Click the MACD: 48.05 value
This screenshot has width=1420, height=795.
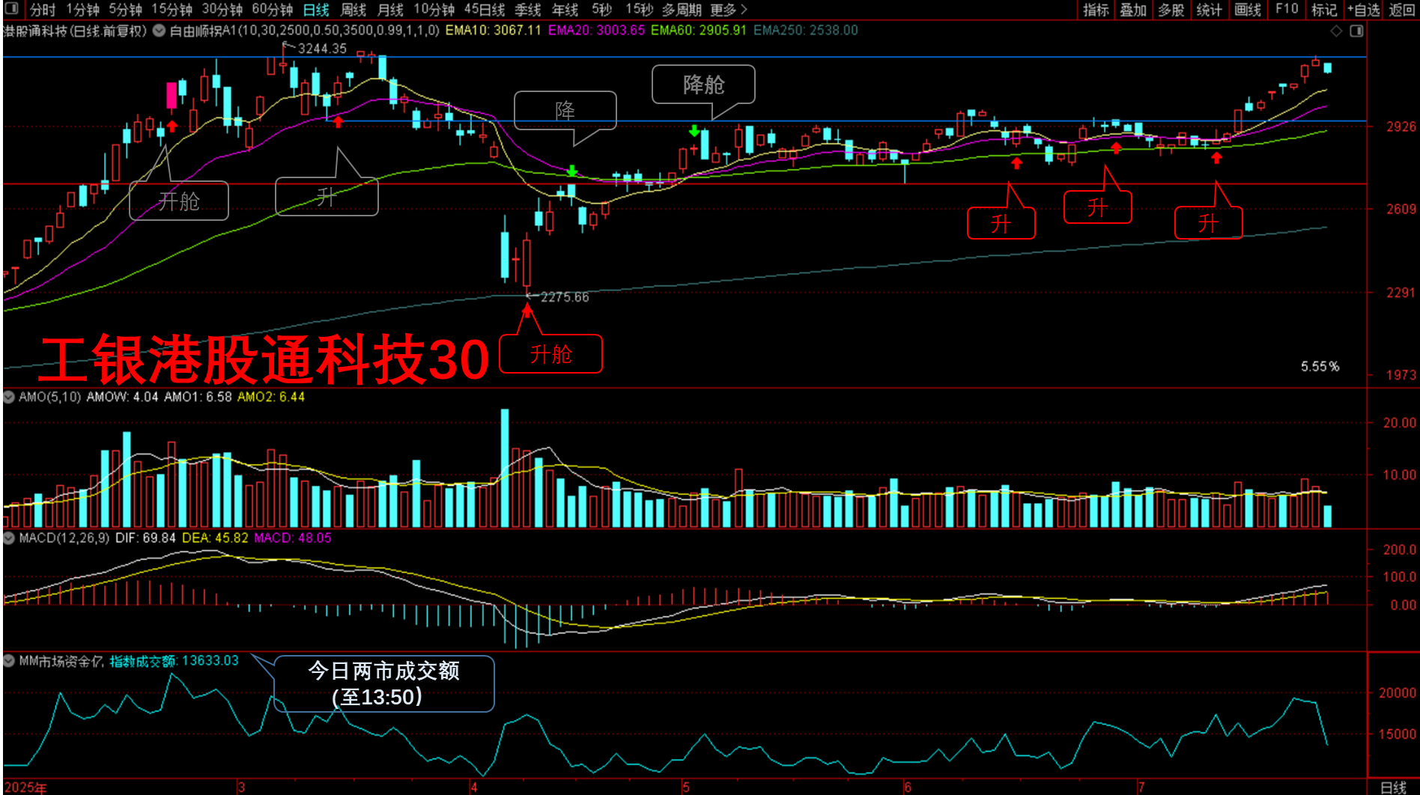click(x=293, y=537)
